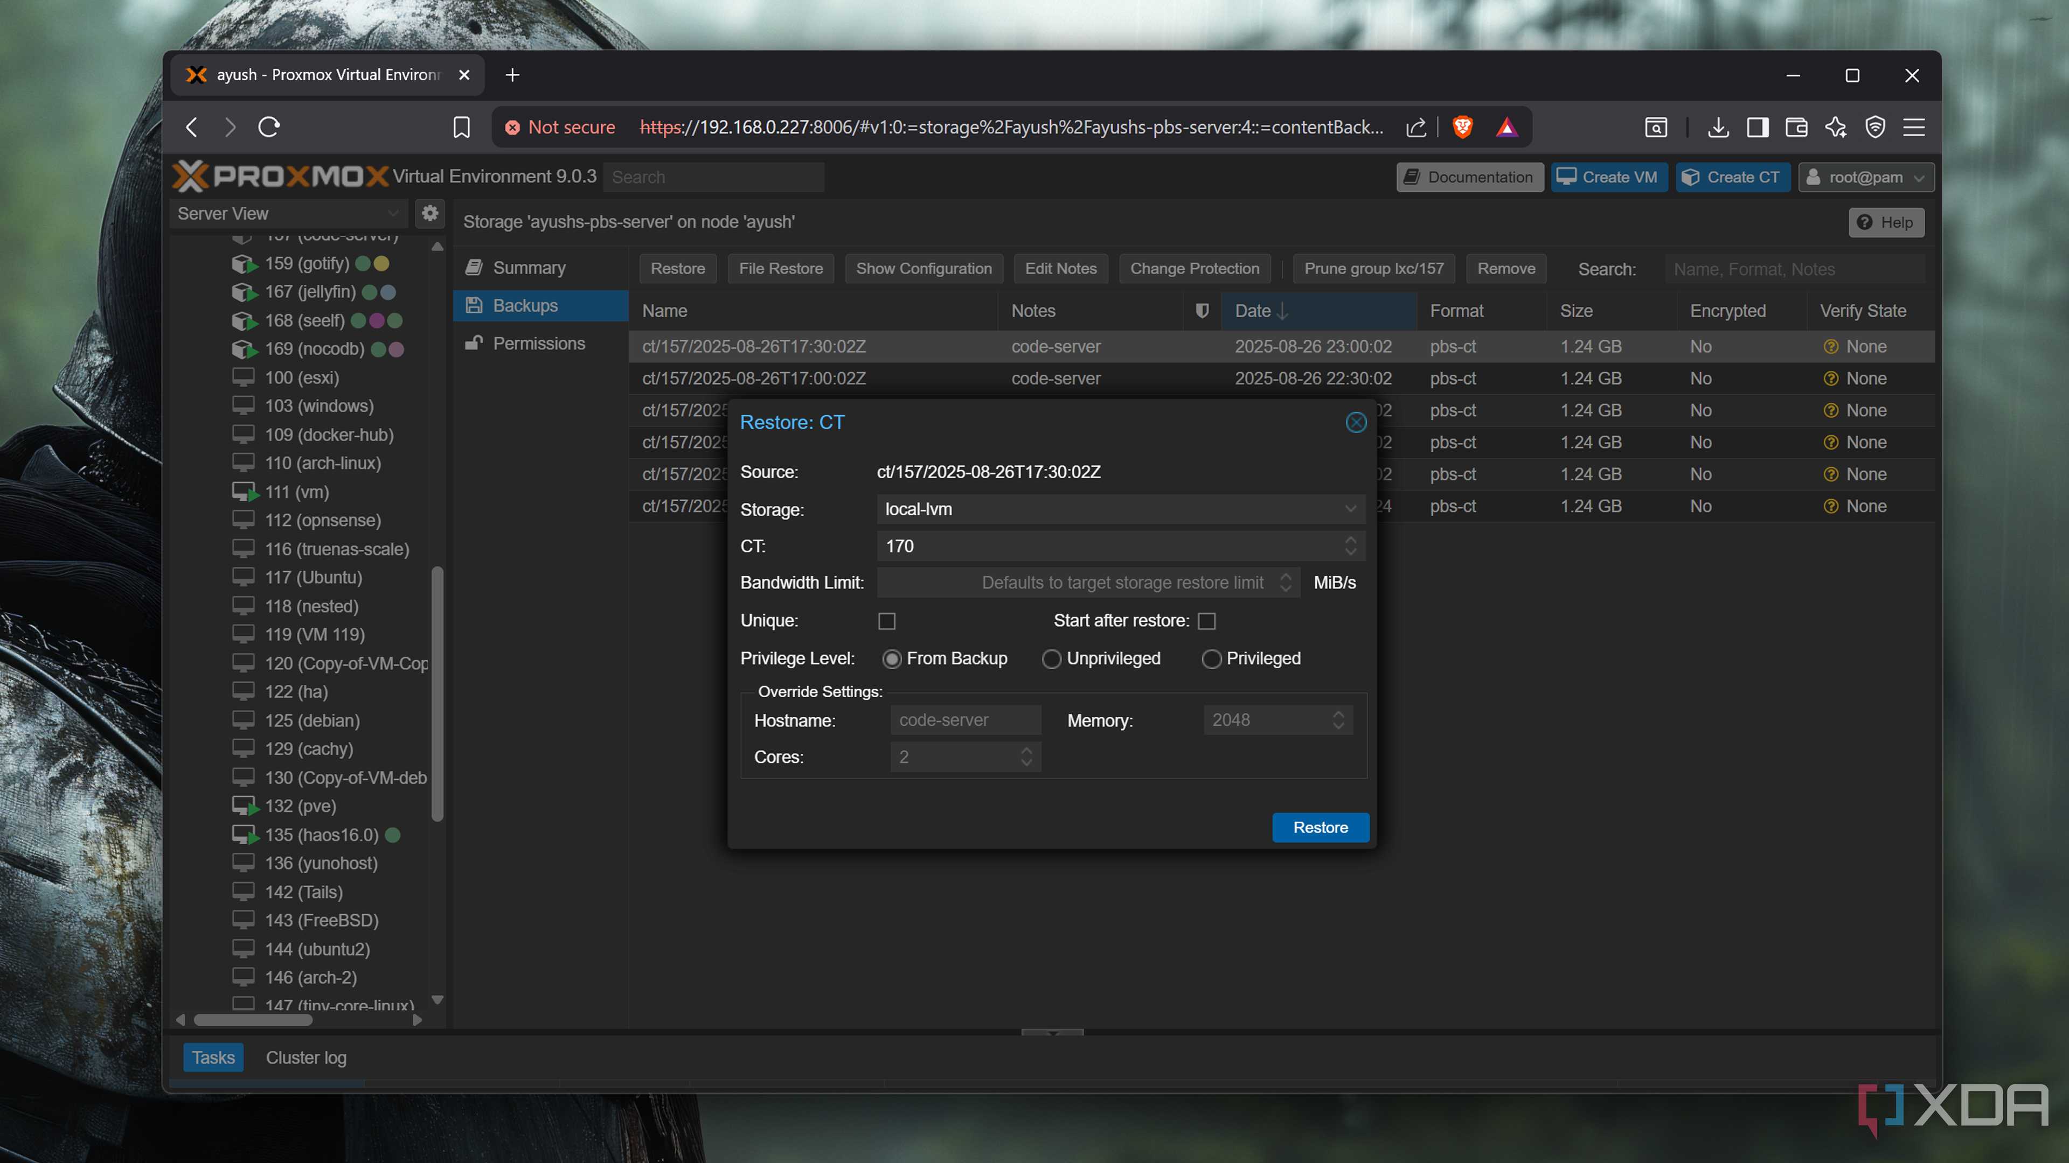Click the Hostname input field
The image size is (2069, 1163).
coord(966,720)
